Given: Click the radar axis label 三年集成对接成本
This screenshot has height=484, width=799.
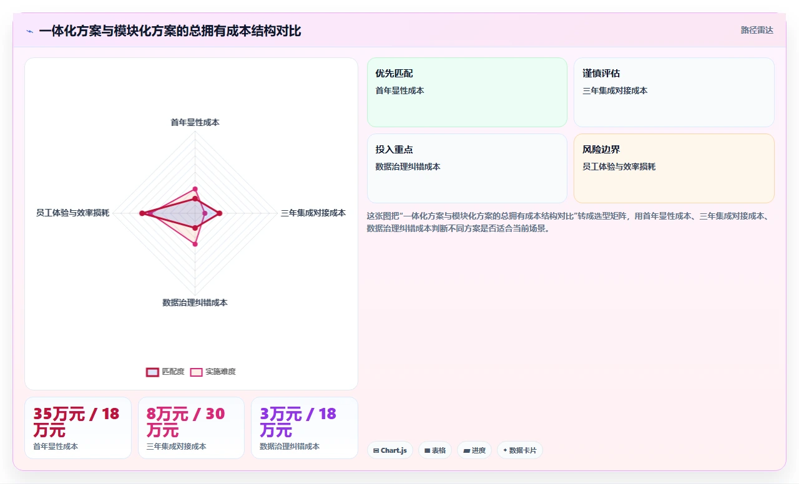Looking at the screenshot, I should pyautogui.click(x=313, y=213).
